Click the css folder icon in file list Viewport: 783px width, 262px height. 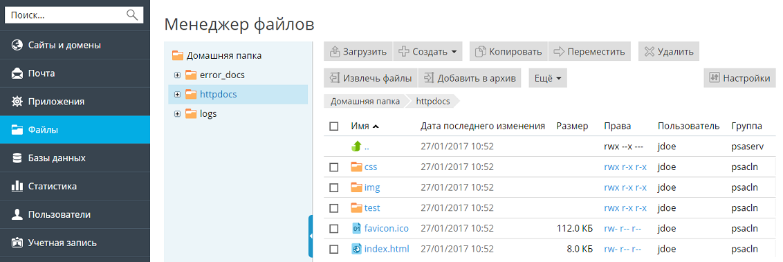(x=356, y=167)
